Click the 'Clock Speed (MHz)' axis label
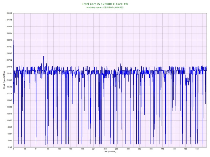Image resolution: width=210 pixels, height=157 pixels. 4,80
